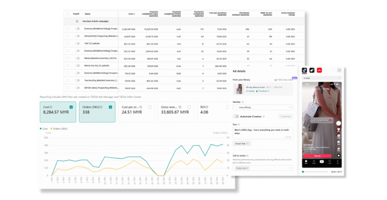Uncheck the Cost metric checkbox
This screenshot has width=387, height=200.
pyautogui.click(x=71, y=107)
